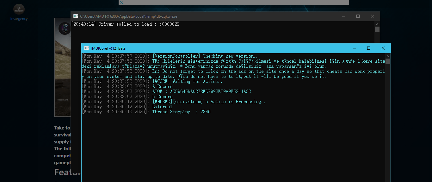
Task: Close the dtvzqkw.exe console window
Action: (x=373, y=16)
